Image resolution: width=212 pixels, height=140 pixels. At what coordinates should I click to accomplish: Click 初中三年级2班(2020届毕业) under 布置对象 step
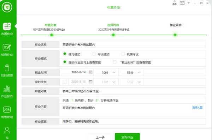[x=49, y=30]
